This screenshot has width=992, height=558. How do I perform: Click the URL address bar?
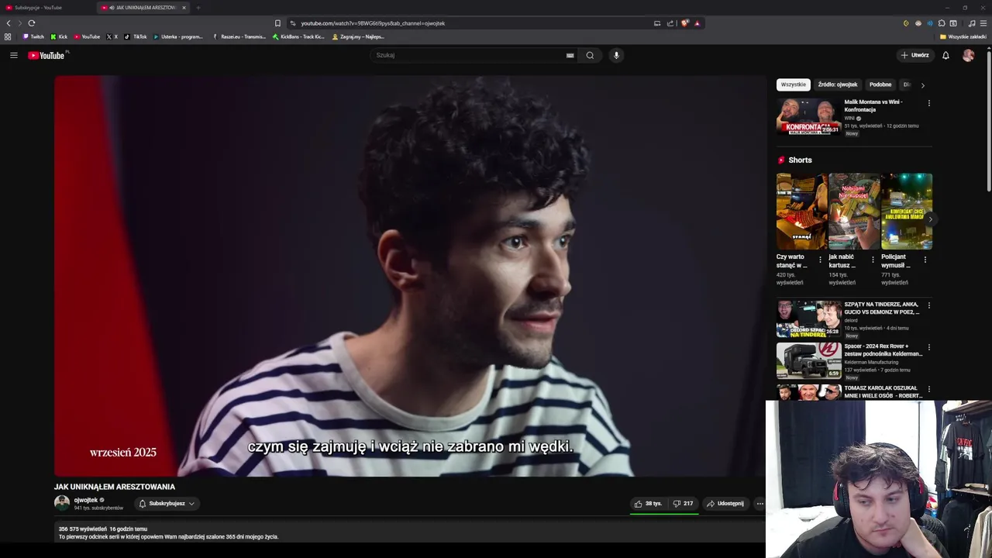(473, 23)
